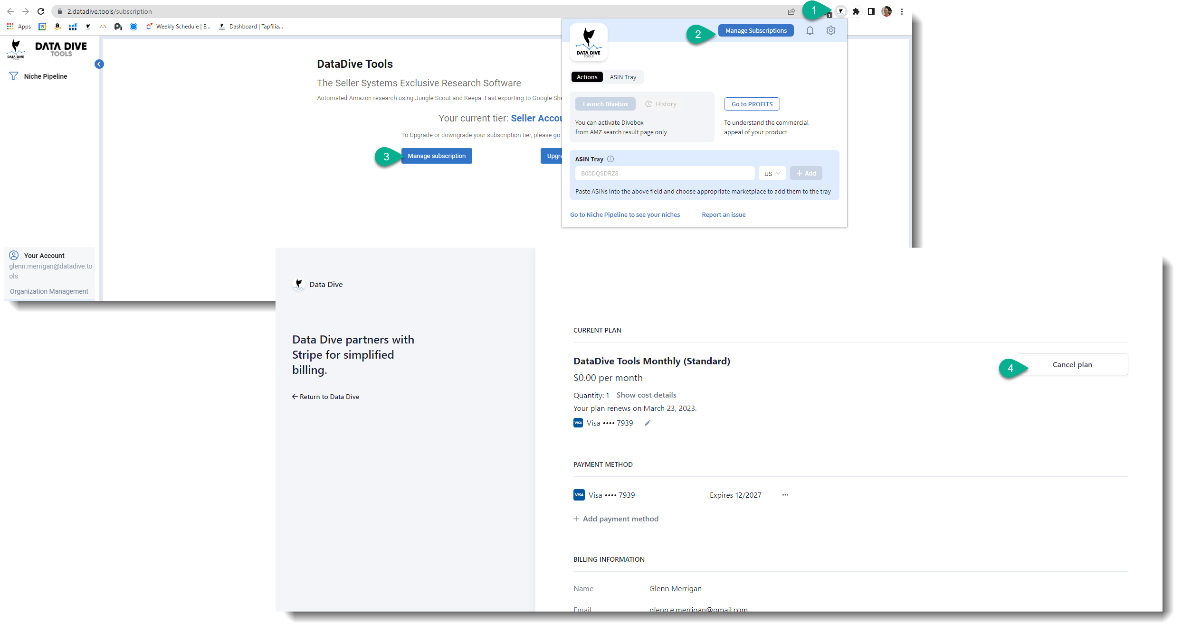The image size is (1182, 631).
Task: Click the Cancel plan button
Action: [1072, 364]
